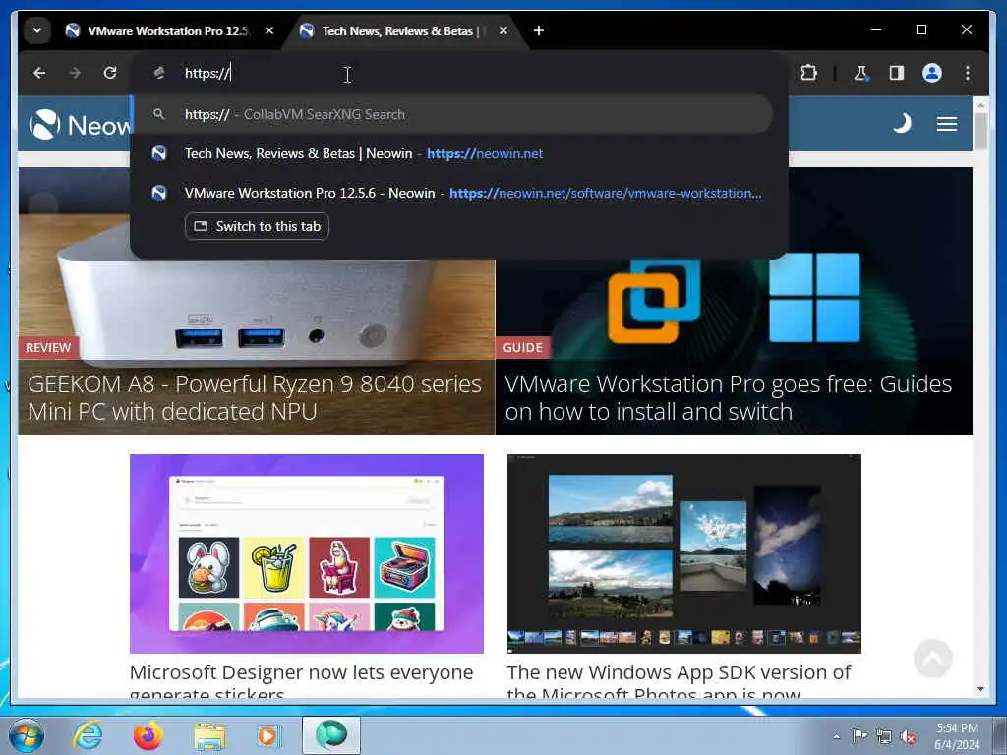Click the muted volume tray icon
This screenshot has height=755, width=1007.
coord(908,737)
